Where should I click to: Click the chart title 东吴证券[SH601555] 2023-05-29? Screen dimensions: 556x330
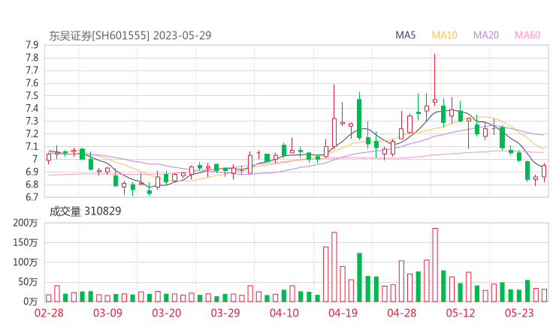pos(130,35)
